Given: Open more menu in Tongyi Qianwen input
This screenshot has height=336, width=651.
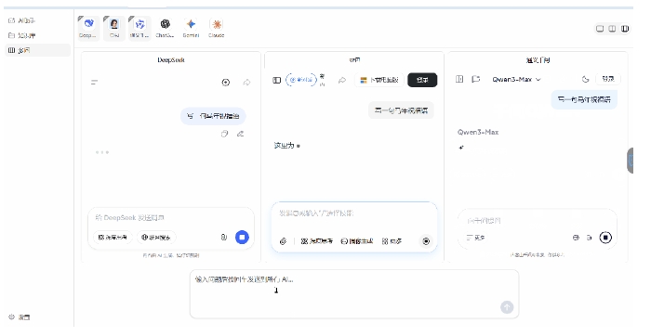Looking at the screenshot, I should point(476,238).
